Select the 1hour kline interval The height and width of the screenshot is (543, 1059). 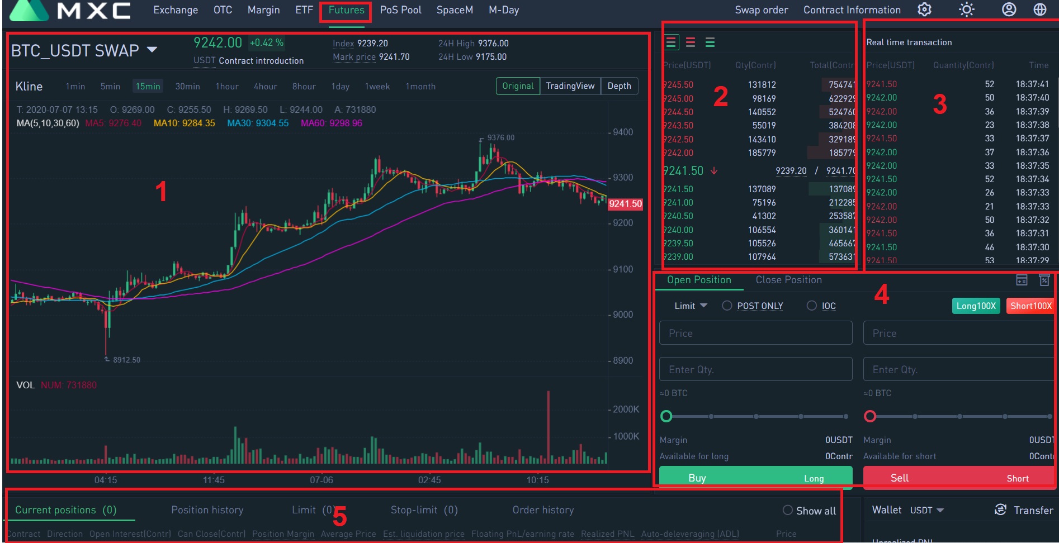[x=227, y=86]
